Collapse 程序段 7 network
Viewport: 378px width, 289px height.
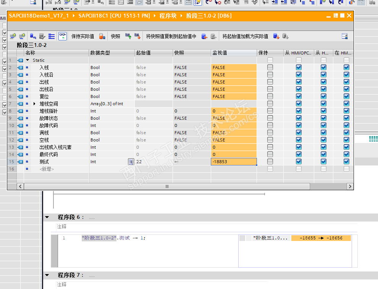pyautogui.click(x=47, y=275)
